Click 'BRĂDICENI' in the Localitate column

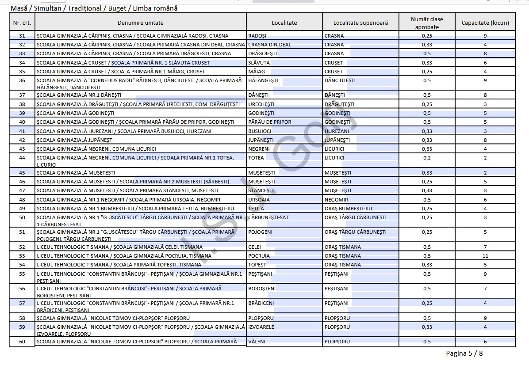point(261,303)
